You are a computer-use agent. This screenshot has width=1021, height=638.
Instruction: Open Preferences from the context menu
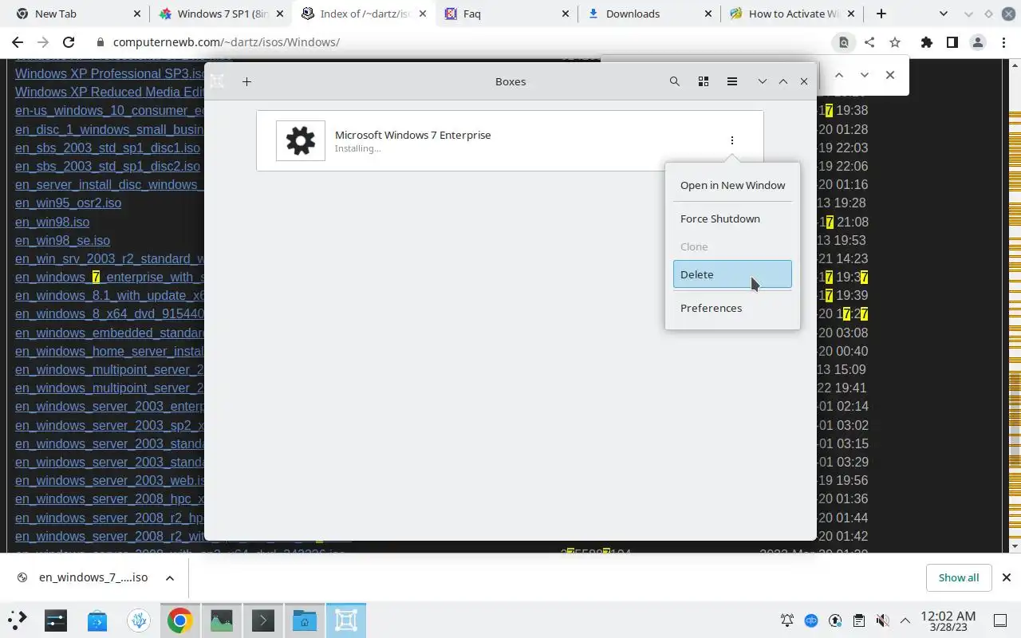pyautogui.click(x=732, y=308)
